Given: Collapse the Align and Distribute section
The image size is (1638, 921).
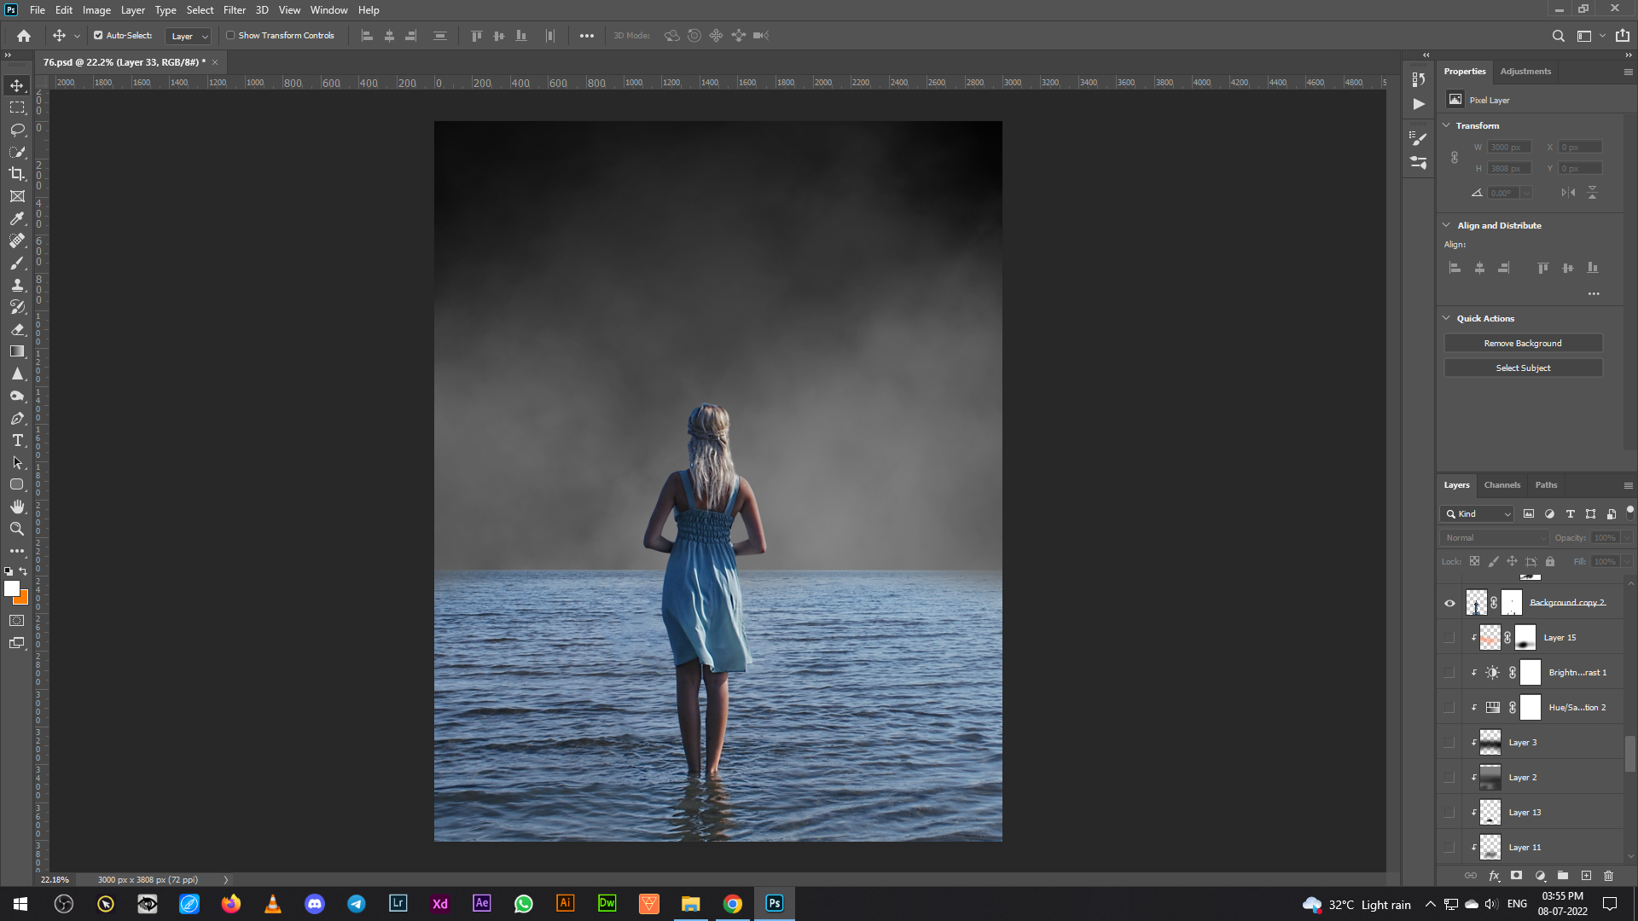Looking at the screenshot, I should [1446, 225].
